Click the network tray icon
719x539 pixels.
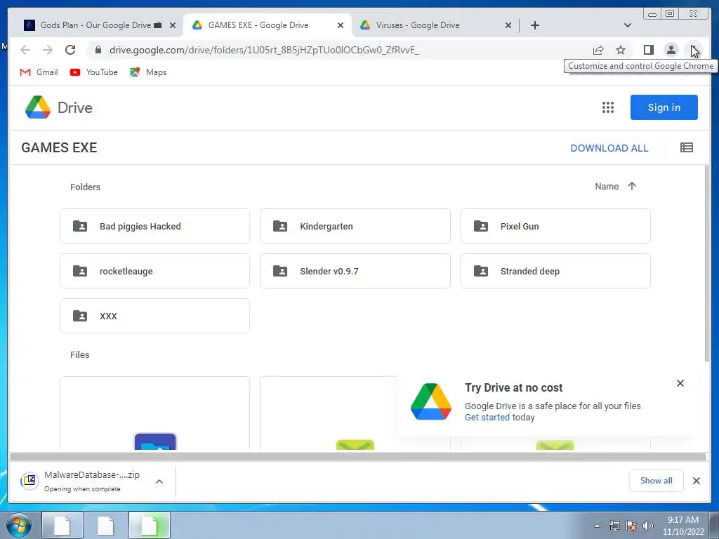point(614,526)
